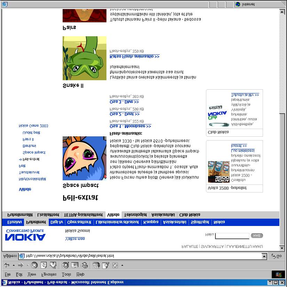
Task: Expand the address bar URL dropdown
Action: click(x=264, y=256)
